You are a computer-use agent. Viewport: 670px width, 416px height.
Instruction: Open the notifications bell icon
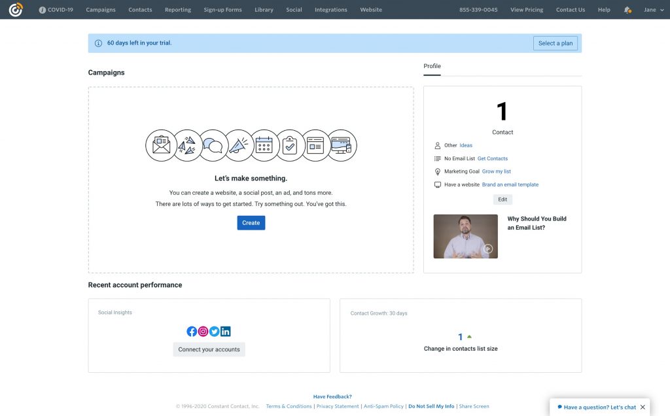click(x=627, y=10)
